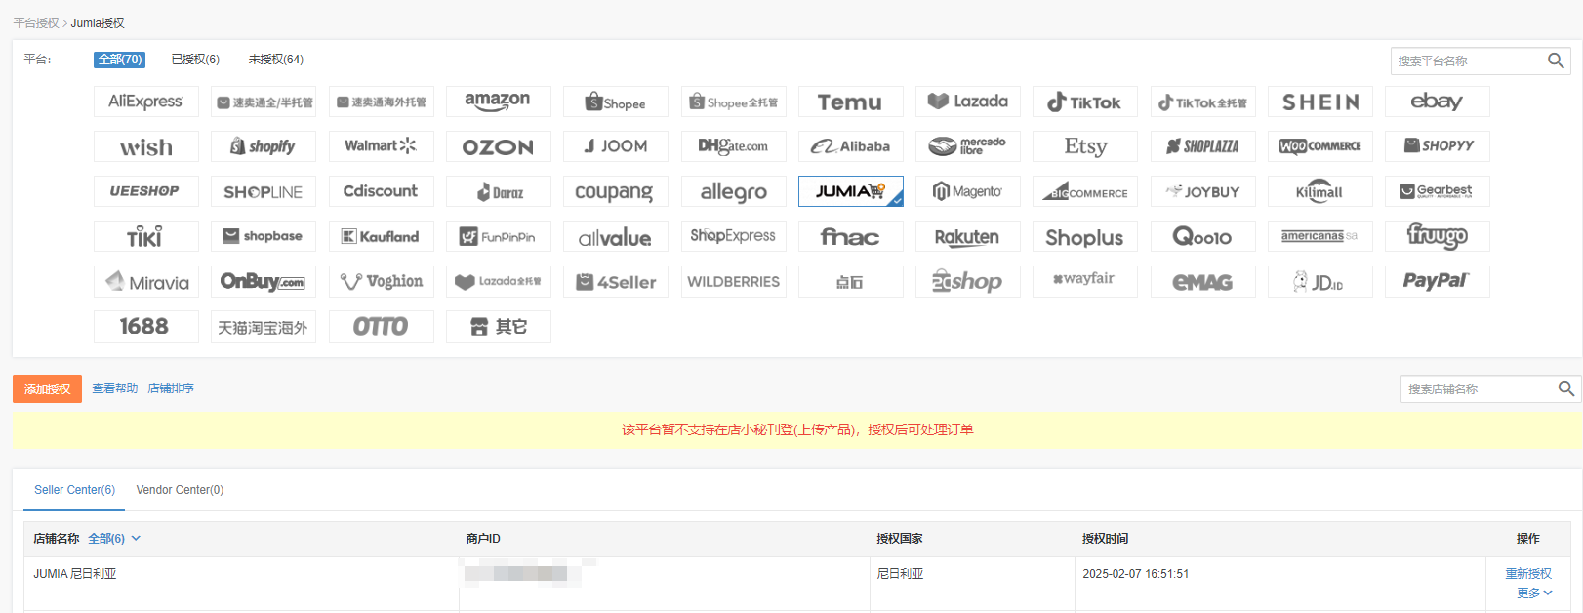The width and height of the screenshot is (1583, 613).
Task: Switch to Vendor Center(0) tab
Action: click(x=180, y=490)
